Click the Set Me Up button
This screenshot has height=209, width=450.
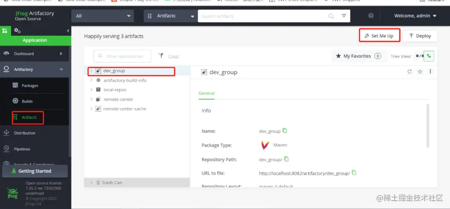(380, 35)
